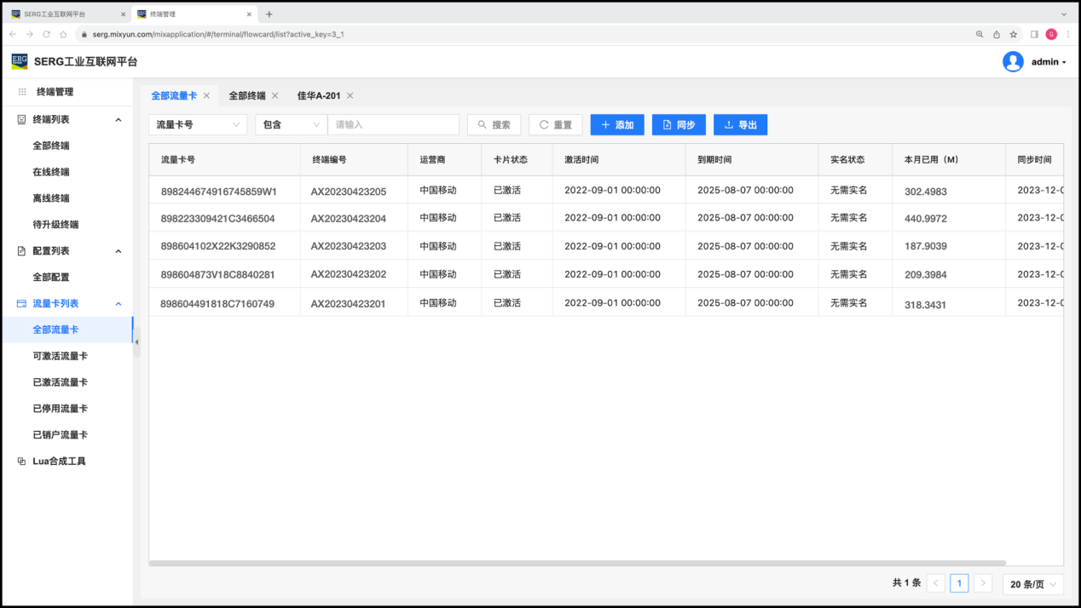Switch to the 全部终端 tab

(x=247, y=96)
